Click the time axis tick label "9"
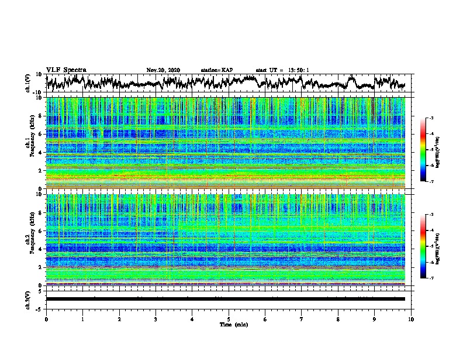Viewport: 463px width, 358px height. tap(374, 319)
